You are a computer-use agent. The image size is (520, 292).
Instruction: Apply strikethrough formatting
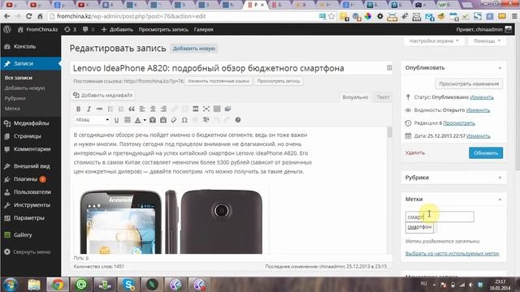[99, 109]
